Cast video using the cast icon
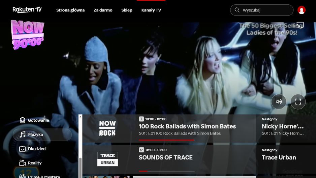Image resolution: width=316 pixels, height=178 pixels. tap(300, 25)
